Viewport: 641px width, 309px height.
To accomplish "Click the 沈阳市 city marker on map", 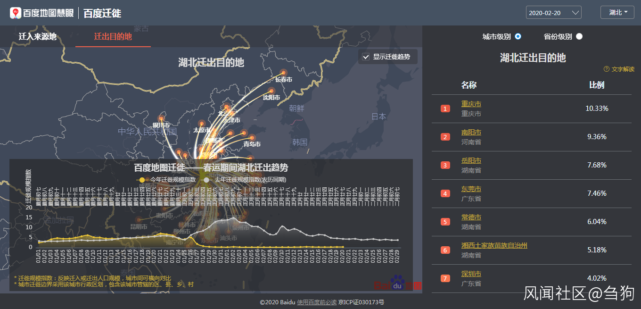I will (x=271, y=91).
